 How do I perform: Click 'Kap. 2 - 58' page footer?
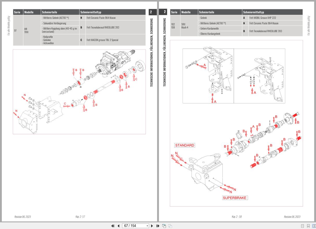coord(237,216)
